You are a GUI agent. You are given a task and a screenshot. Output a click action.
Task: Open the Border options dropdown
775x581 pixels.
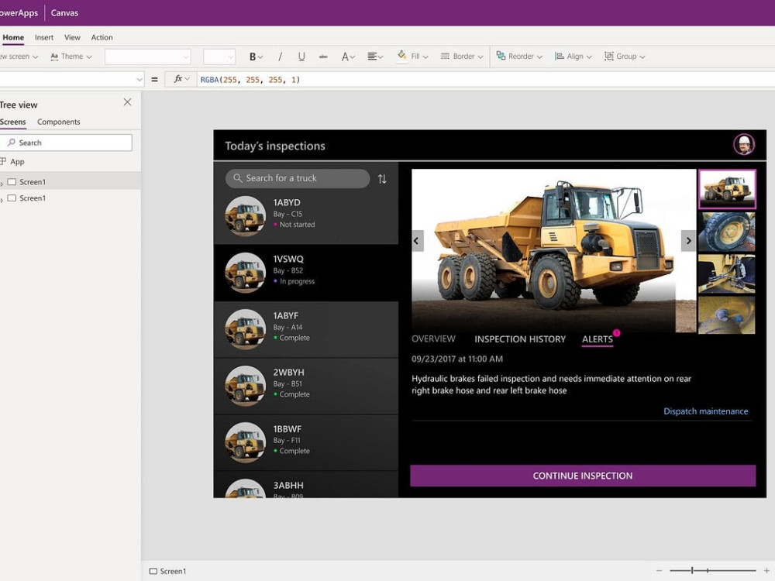click(462, 57)
